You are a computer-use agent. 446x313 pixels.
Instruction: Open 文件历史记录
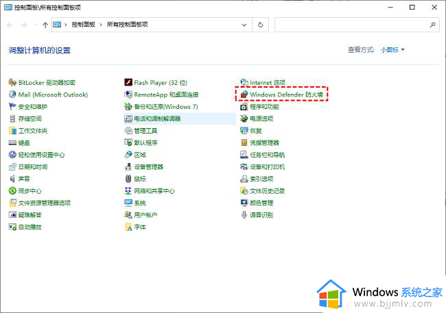[267, 191]
